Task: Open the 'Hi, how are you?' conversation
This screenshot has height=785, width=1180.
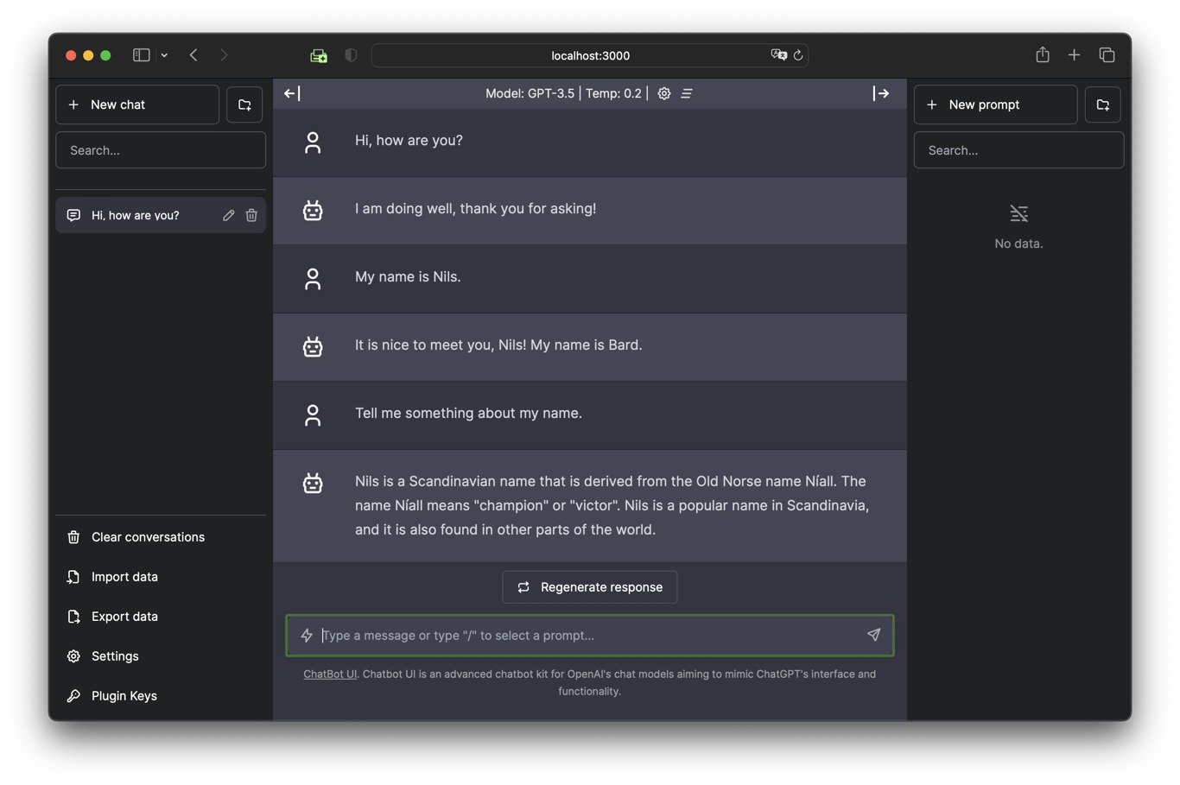Action: tap(136, 215)
